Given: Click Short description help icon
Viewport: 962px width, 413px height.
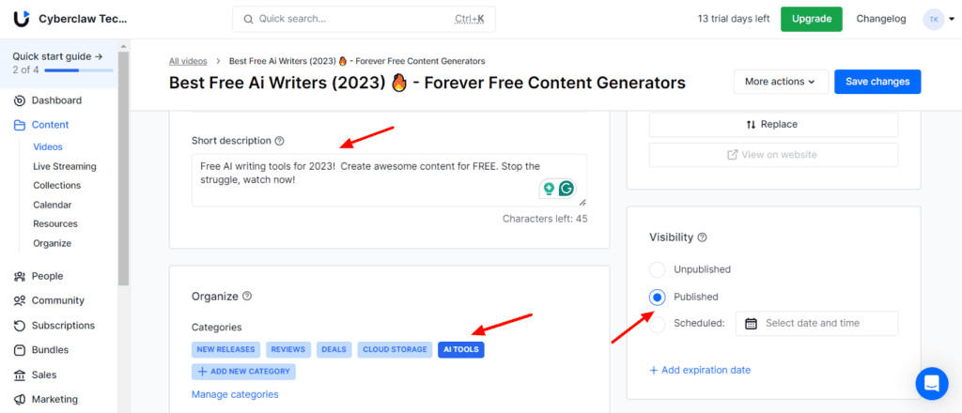Looking at the screenshot, I should click(280, 141).
